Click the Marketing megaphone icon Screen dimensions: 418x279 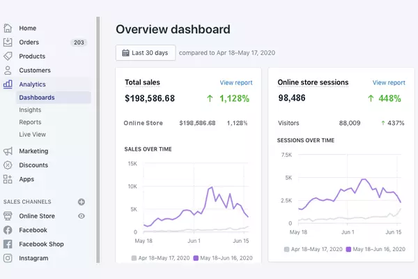click(8, 151)
